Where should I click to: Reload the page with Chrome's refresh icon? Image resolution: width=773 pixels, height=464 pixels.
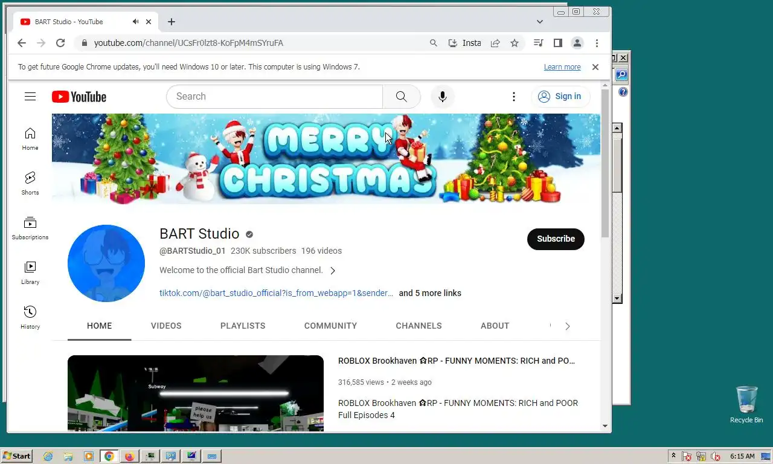coord(60,43)
